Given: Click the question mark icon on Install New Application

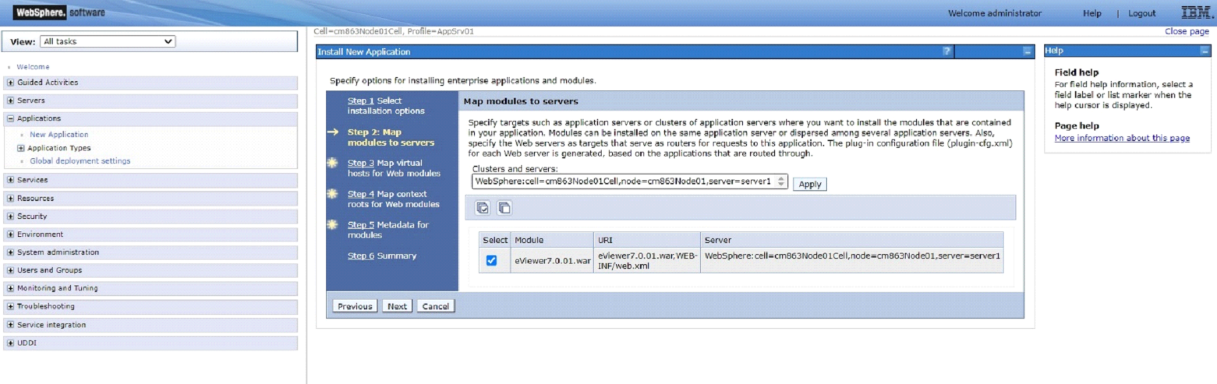Looking at the screenshot, I should [946, 51].
